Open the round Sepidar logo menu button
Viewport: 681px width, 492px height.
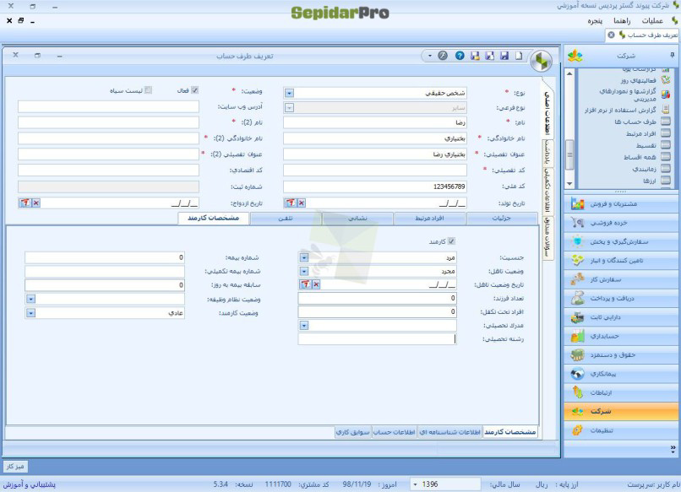tap(541, 62)
